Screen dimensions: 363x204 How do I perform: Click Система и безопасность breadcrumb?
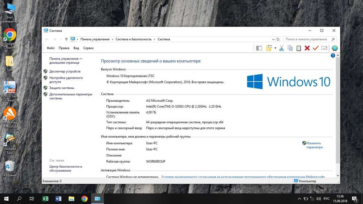point(133,39)
